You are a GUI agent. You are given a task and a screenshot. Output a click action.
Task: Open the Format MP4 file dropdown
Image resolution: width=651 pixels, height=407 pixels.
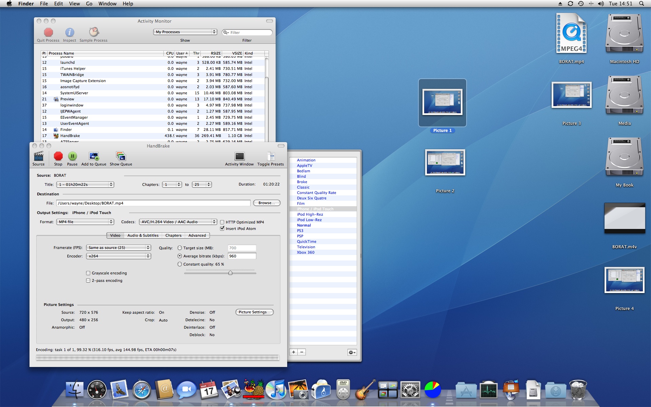[85, 222]
